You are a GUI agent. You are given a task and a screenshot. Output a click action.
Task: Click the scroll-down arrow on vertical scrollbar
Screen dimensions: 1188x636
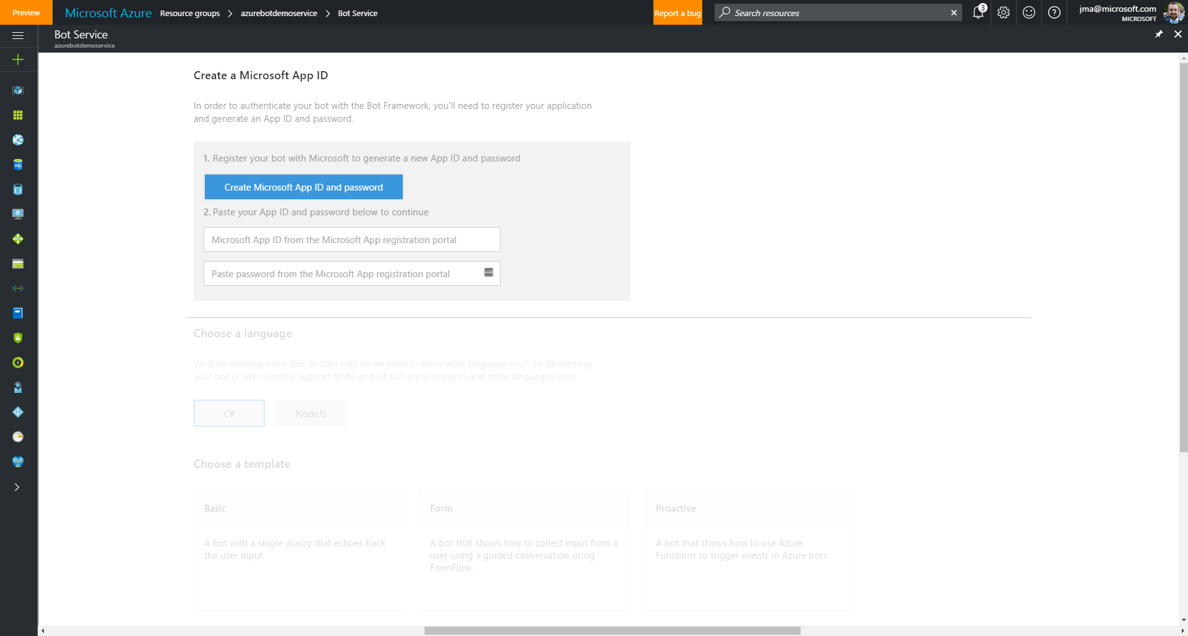(1183, 620)
